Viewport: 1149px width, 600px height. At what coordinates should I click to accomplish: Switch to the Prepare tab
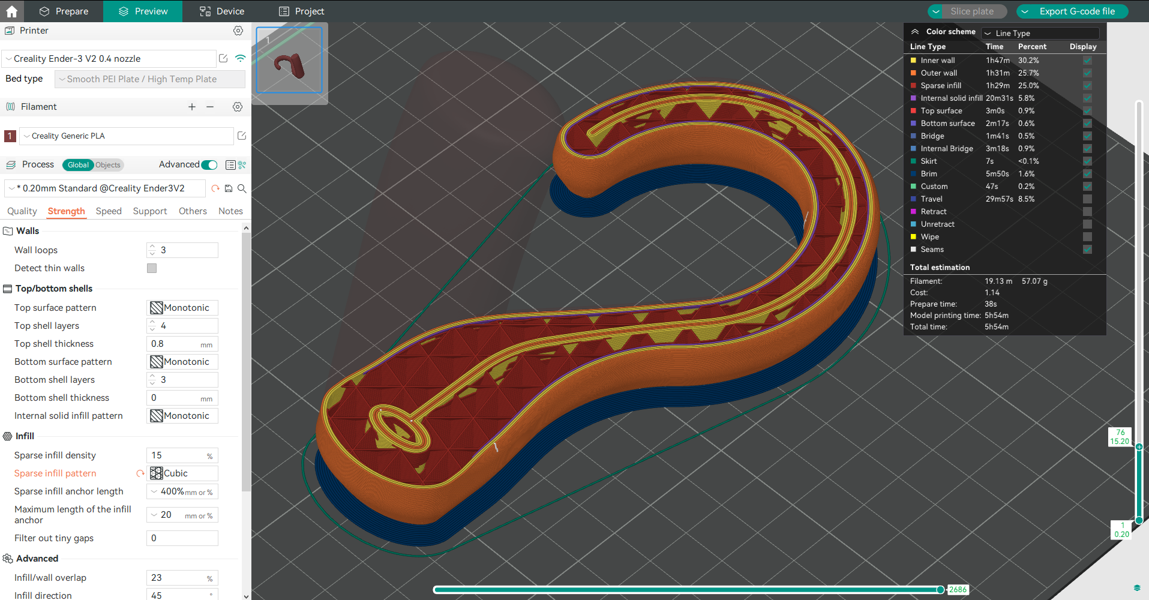64,11
